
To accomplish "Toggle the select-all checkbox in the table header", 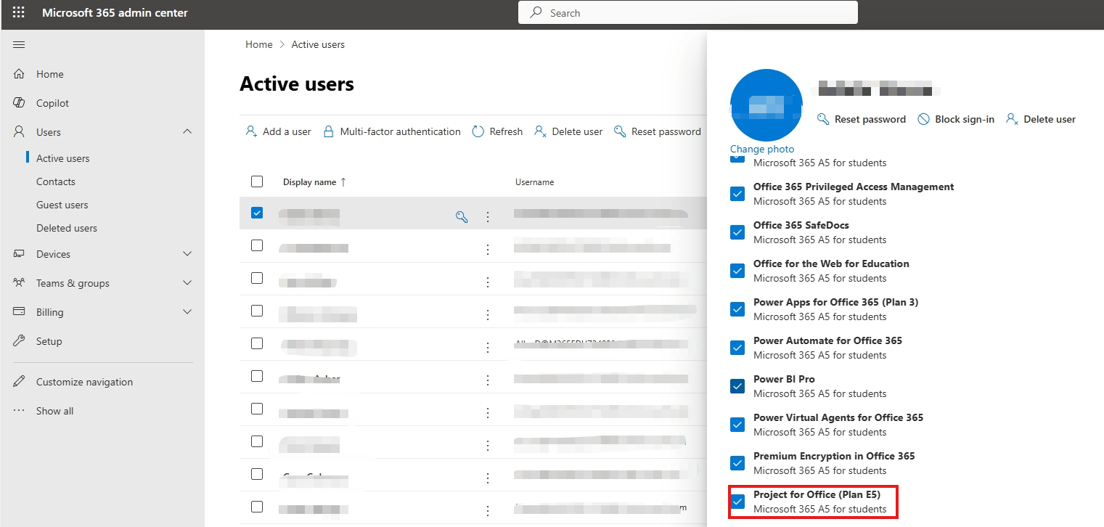I will tap(257, 181).
